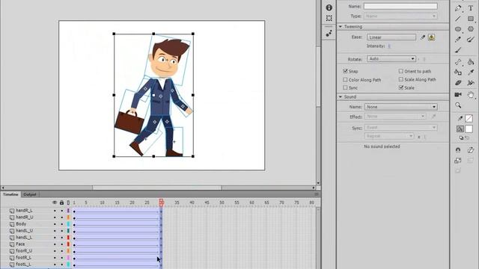The height and width of the screenshot is (269, 479).
Task: Toggle visibility dot of Face layer
Action: [x=55, y=244]
